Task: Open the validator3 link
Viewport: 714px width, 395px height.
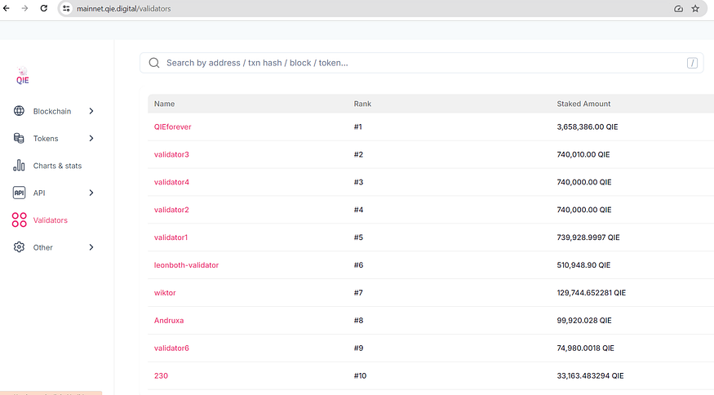Action: click(x=171, y=154)
